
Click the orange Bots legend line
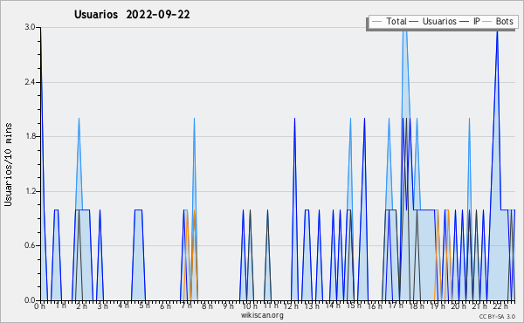(487, 22)
